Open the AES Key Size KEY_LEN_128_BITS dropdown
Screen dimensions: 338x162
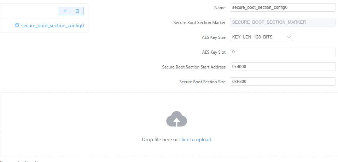pos(262,37)
